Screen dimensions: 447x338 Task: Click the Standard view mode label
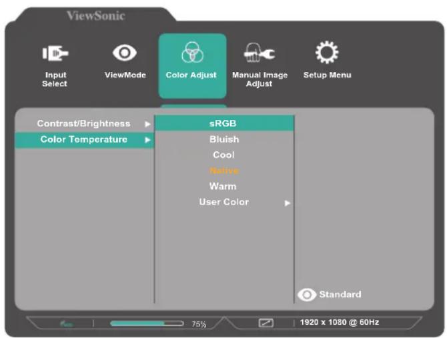tap(340, 294)
